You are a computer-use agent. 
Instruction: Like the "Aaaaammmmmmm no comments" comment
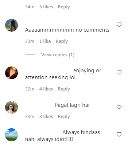pos(119,25)
